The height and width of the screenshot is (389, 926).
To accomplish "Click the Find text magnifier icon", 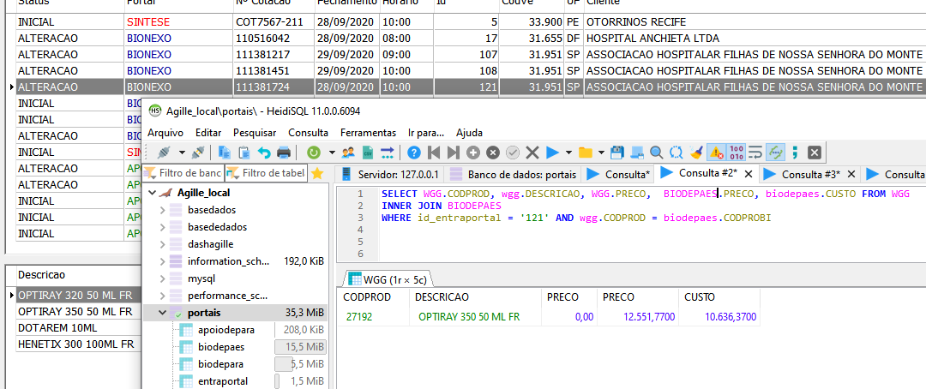I will [x=656, y=153].
